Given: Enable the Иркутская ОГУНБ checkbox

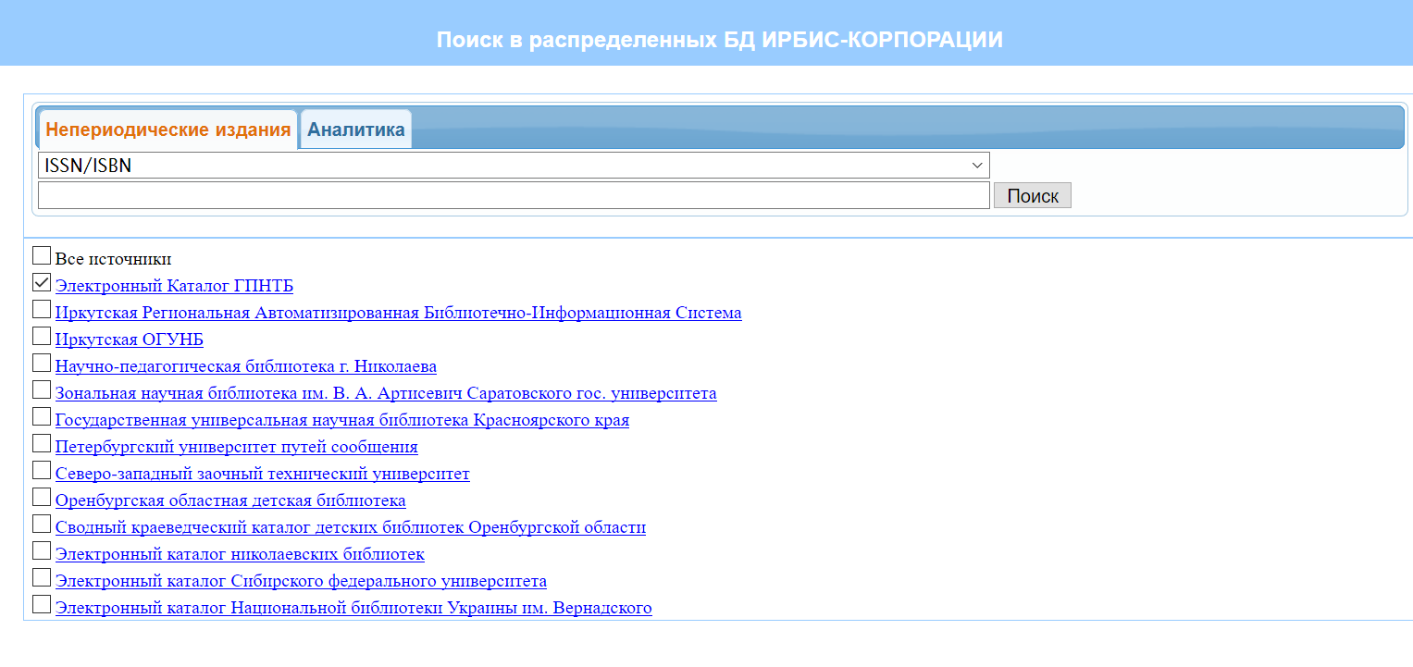Looking at the screenshot, I should pyautogui.click(x=42, y=336).
